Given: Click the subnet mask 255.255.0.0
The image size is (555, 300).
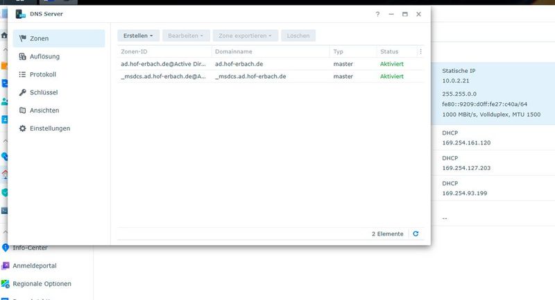Looking at the screenshot, I should pos(459,94).
